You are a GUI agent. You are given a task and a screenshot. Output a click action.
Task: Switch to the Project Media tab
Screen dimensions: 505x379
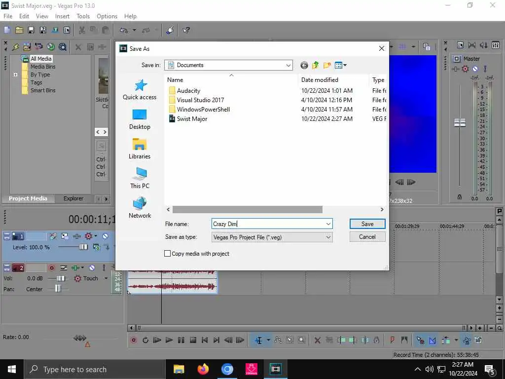tap(28, 198)
